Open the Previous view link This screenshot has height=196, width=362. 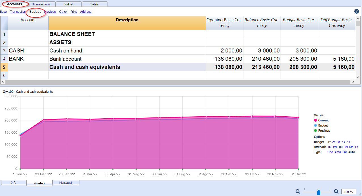point(50,12)
